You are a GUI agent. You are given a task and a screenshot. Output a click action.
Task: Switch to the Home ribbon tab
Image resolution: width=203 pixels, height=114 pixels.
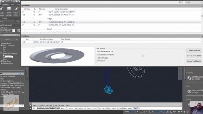(x=5, y=4)
